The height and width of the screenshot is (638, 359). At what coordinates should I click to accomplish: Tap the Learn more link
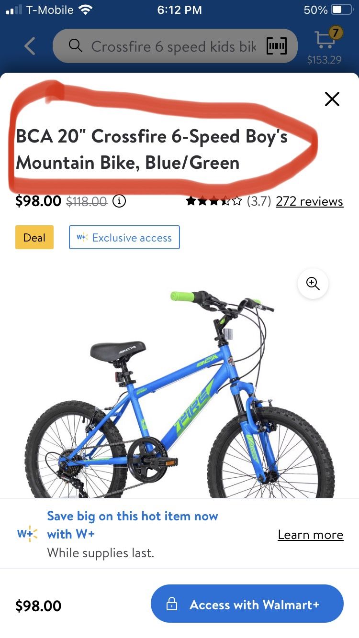click(x=310, y=535)
